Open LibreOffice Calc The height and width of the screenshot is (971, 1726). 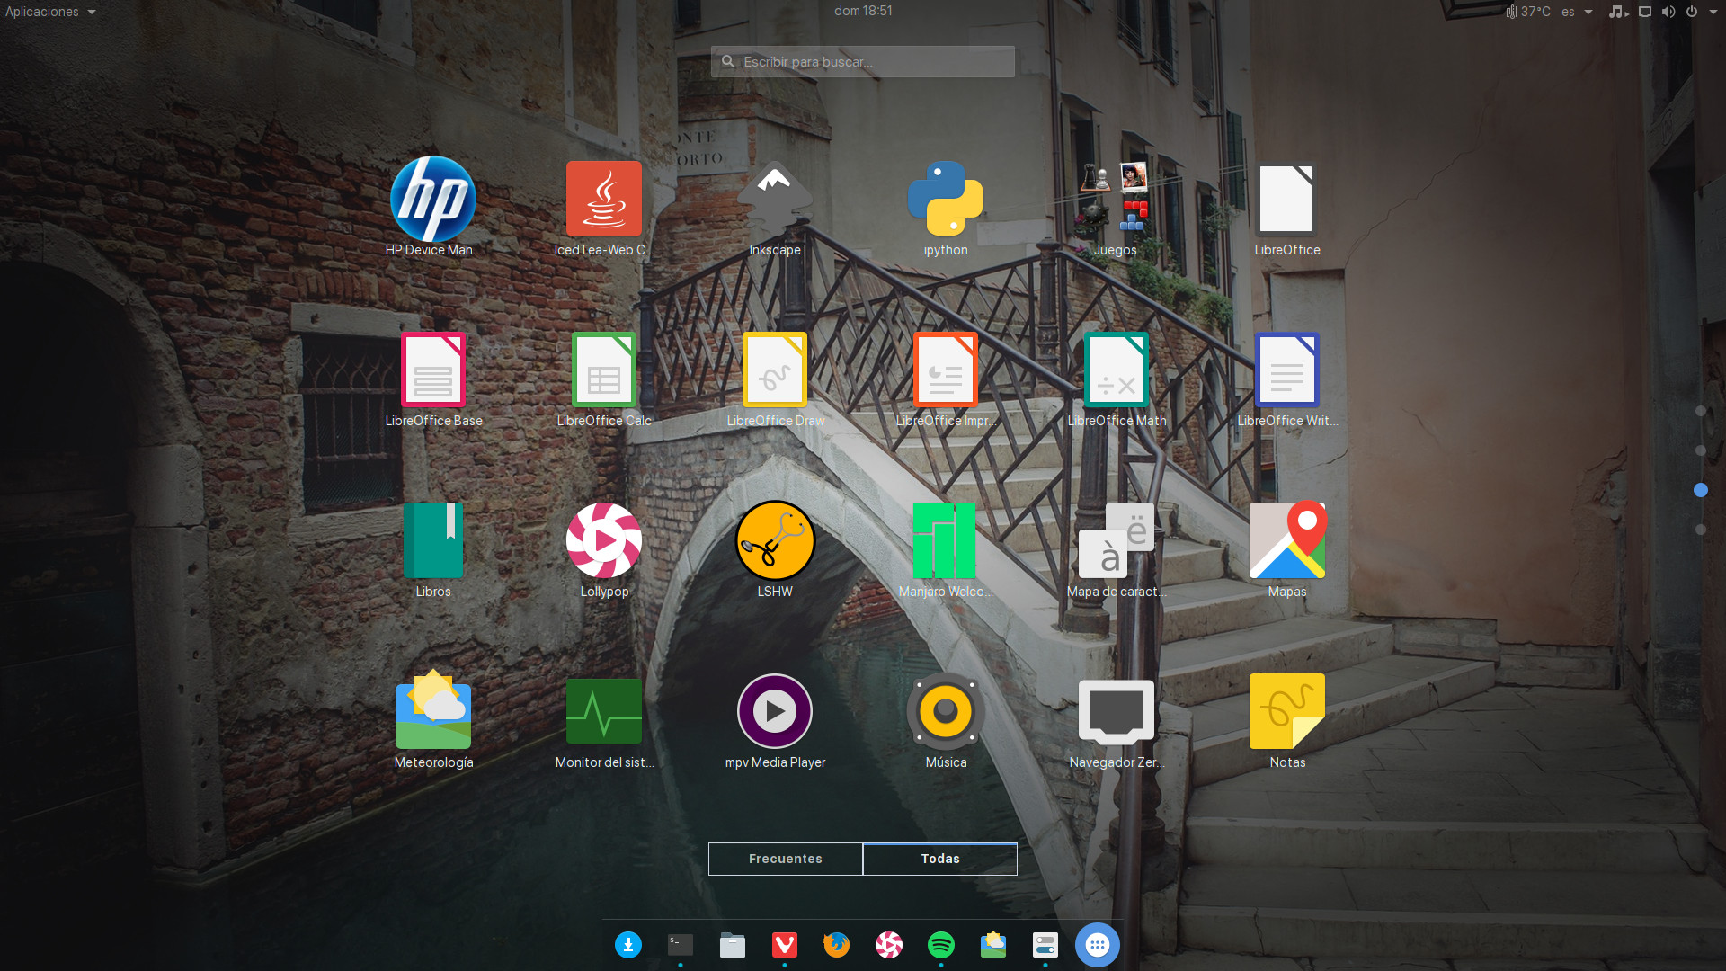pos(603,370)
